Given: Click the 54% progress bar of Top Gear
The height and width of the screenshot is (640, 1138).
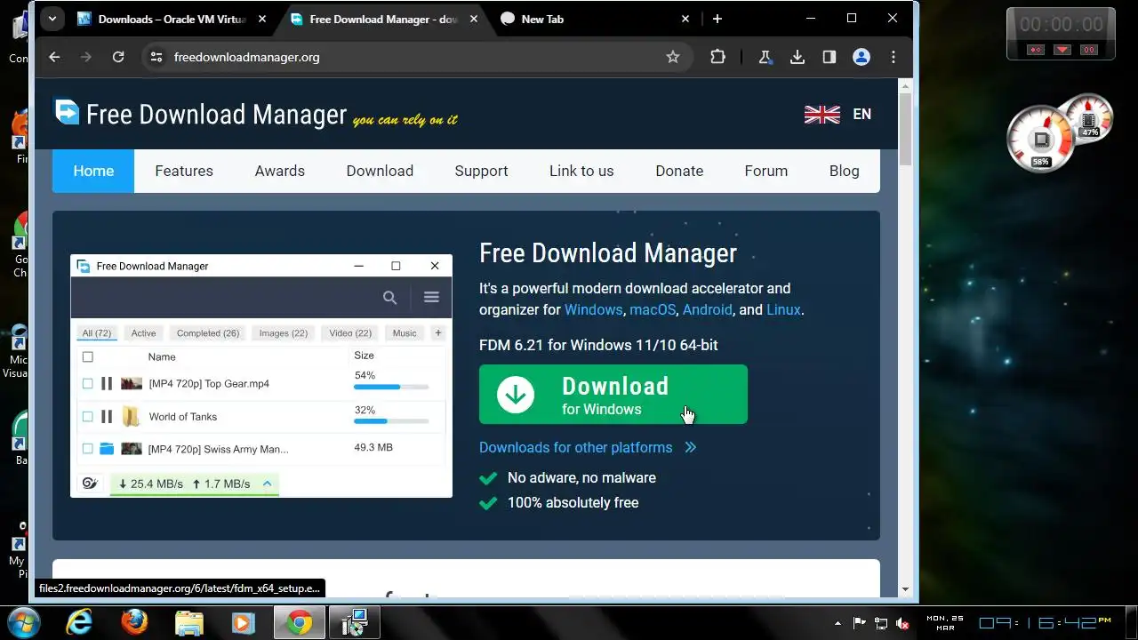Looking at the screenshot, I should 391,387.
